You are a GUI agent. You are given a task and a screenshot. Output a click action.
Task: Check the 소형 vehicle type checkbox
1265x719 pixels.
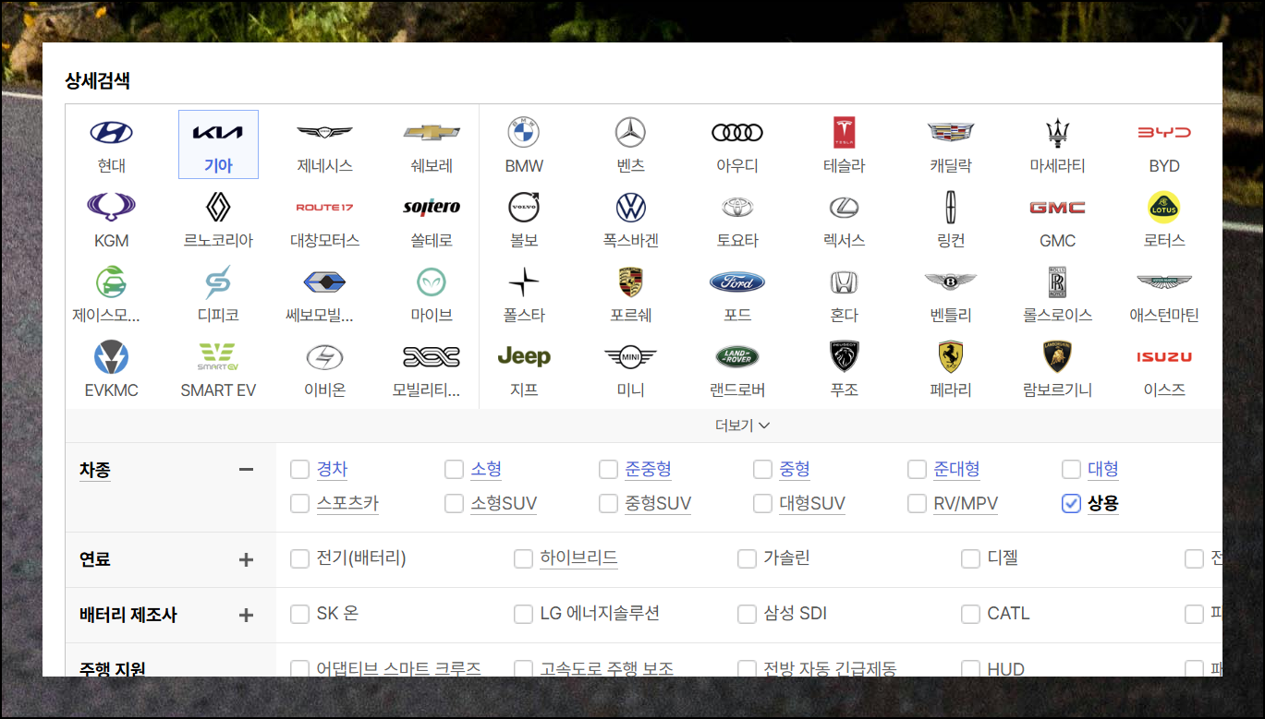(x=454, y=470)
